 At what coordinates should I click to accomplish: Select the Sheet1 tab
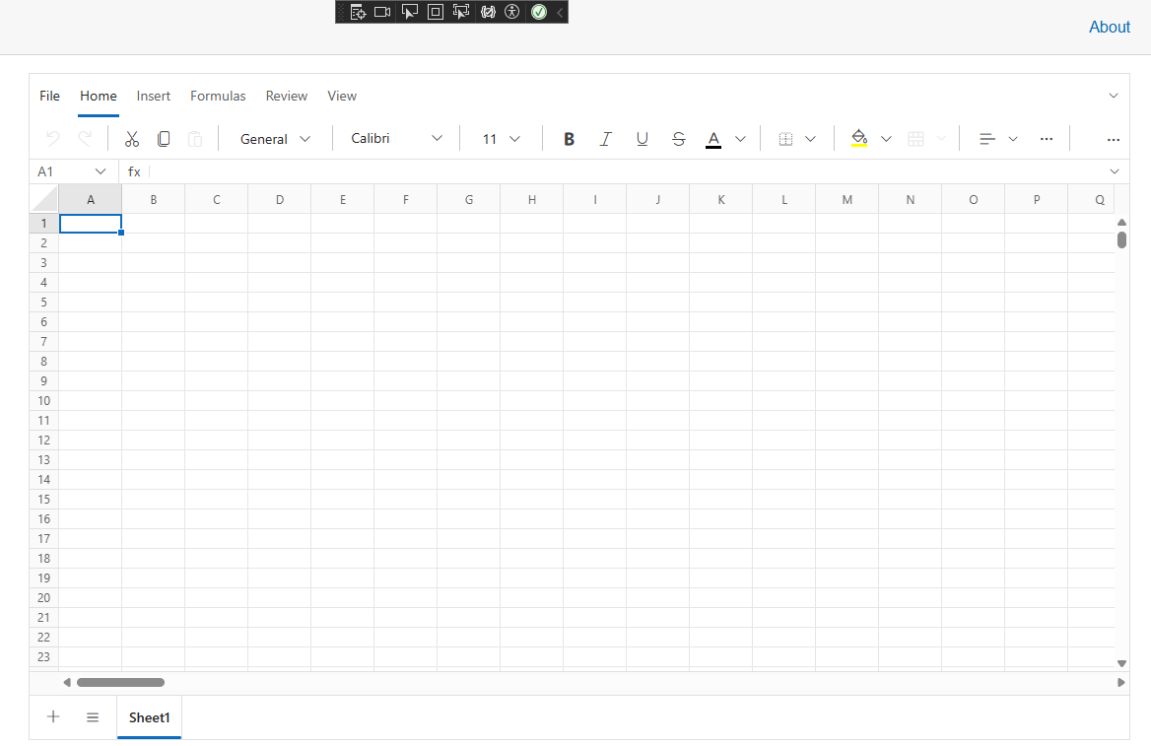click(149, 717)
